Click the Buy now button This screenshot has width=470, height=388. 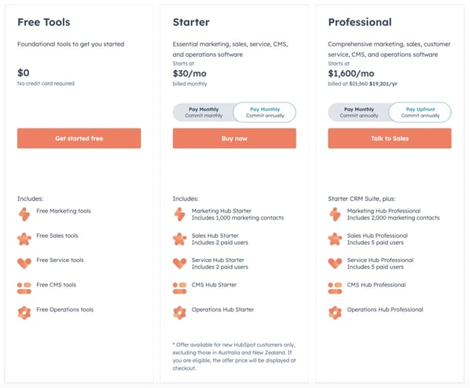click(234, 139)
